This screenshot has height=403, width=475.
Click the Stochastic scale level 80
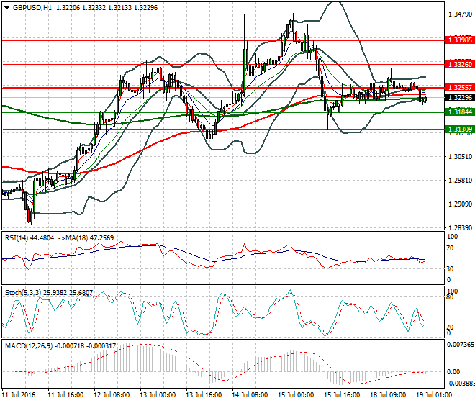pyautogui.click(x=450, y=297)
